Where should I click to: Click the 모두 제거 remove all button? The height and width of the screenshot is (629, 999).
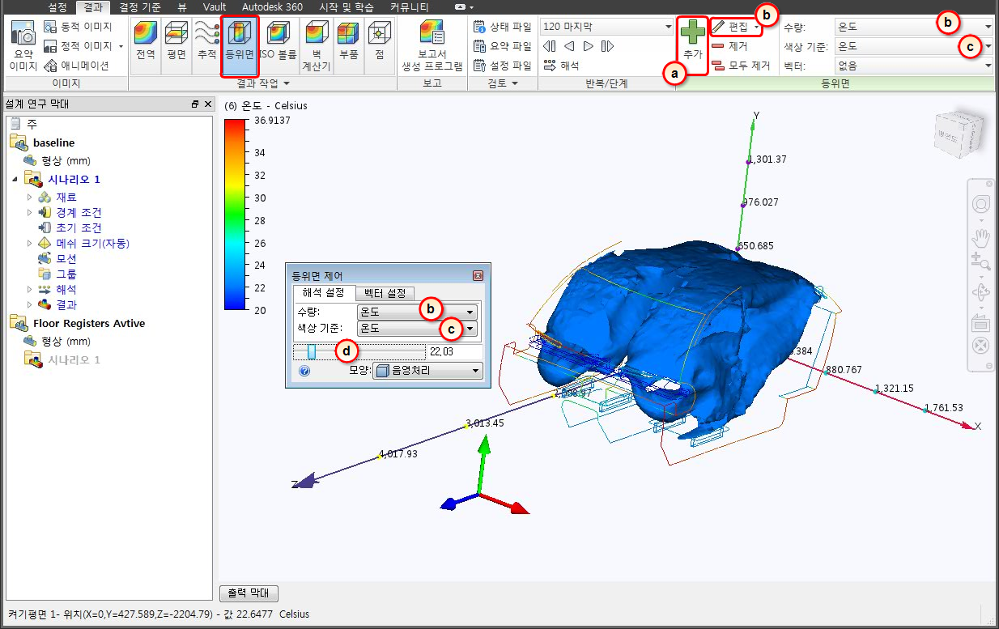(741, 66)
